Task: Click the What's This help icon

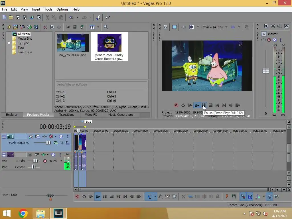Action: 108,17
